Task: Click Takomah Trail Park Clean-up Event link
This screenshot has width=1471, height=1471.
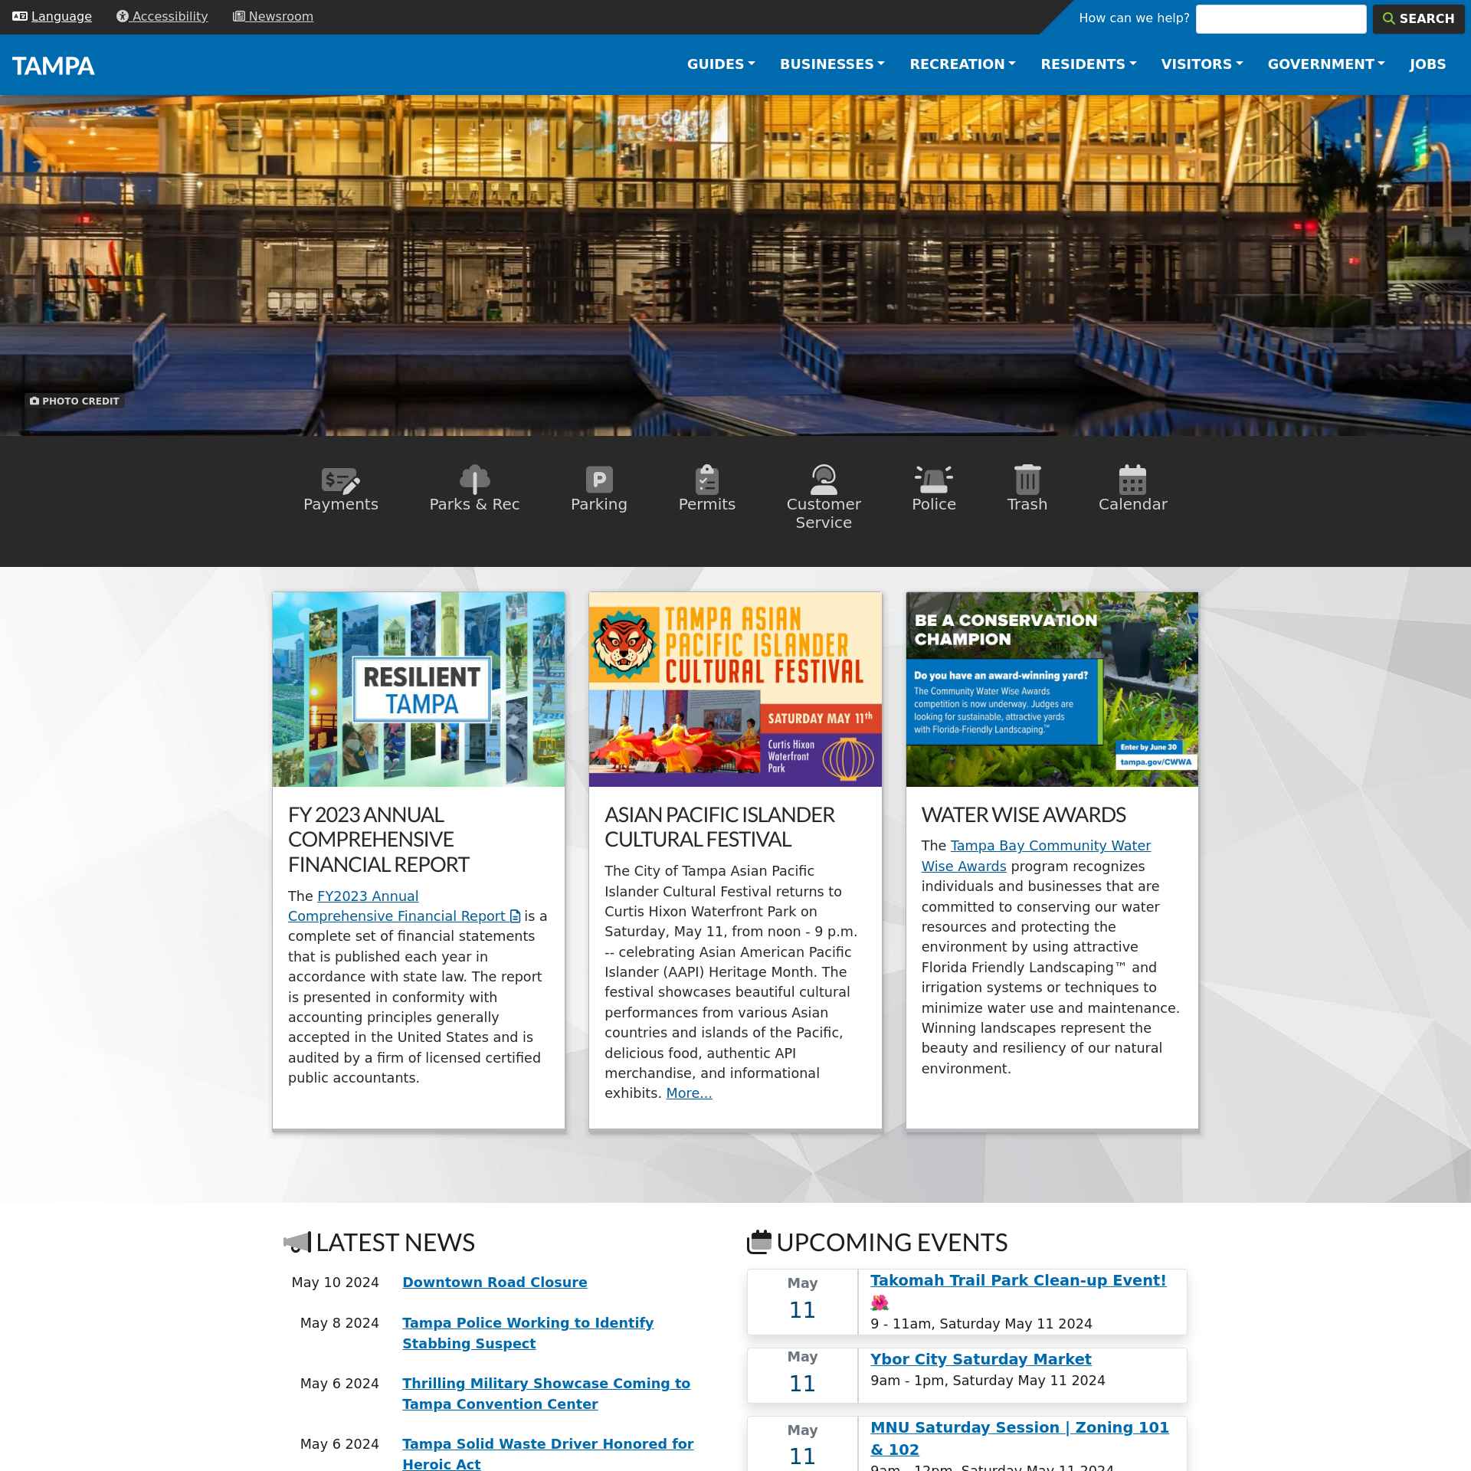Action: [x=1018, y=1279]
